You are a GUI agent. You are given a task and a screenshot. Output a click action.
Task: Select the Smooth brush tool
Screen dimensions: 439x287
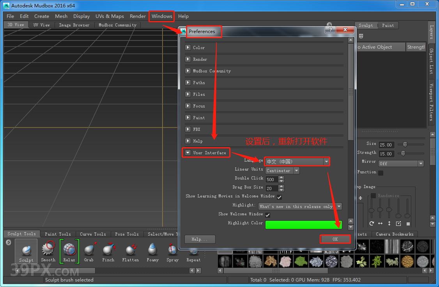pos(48,250)
